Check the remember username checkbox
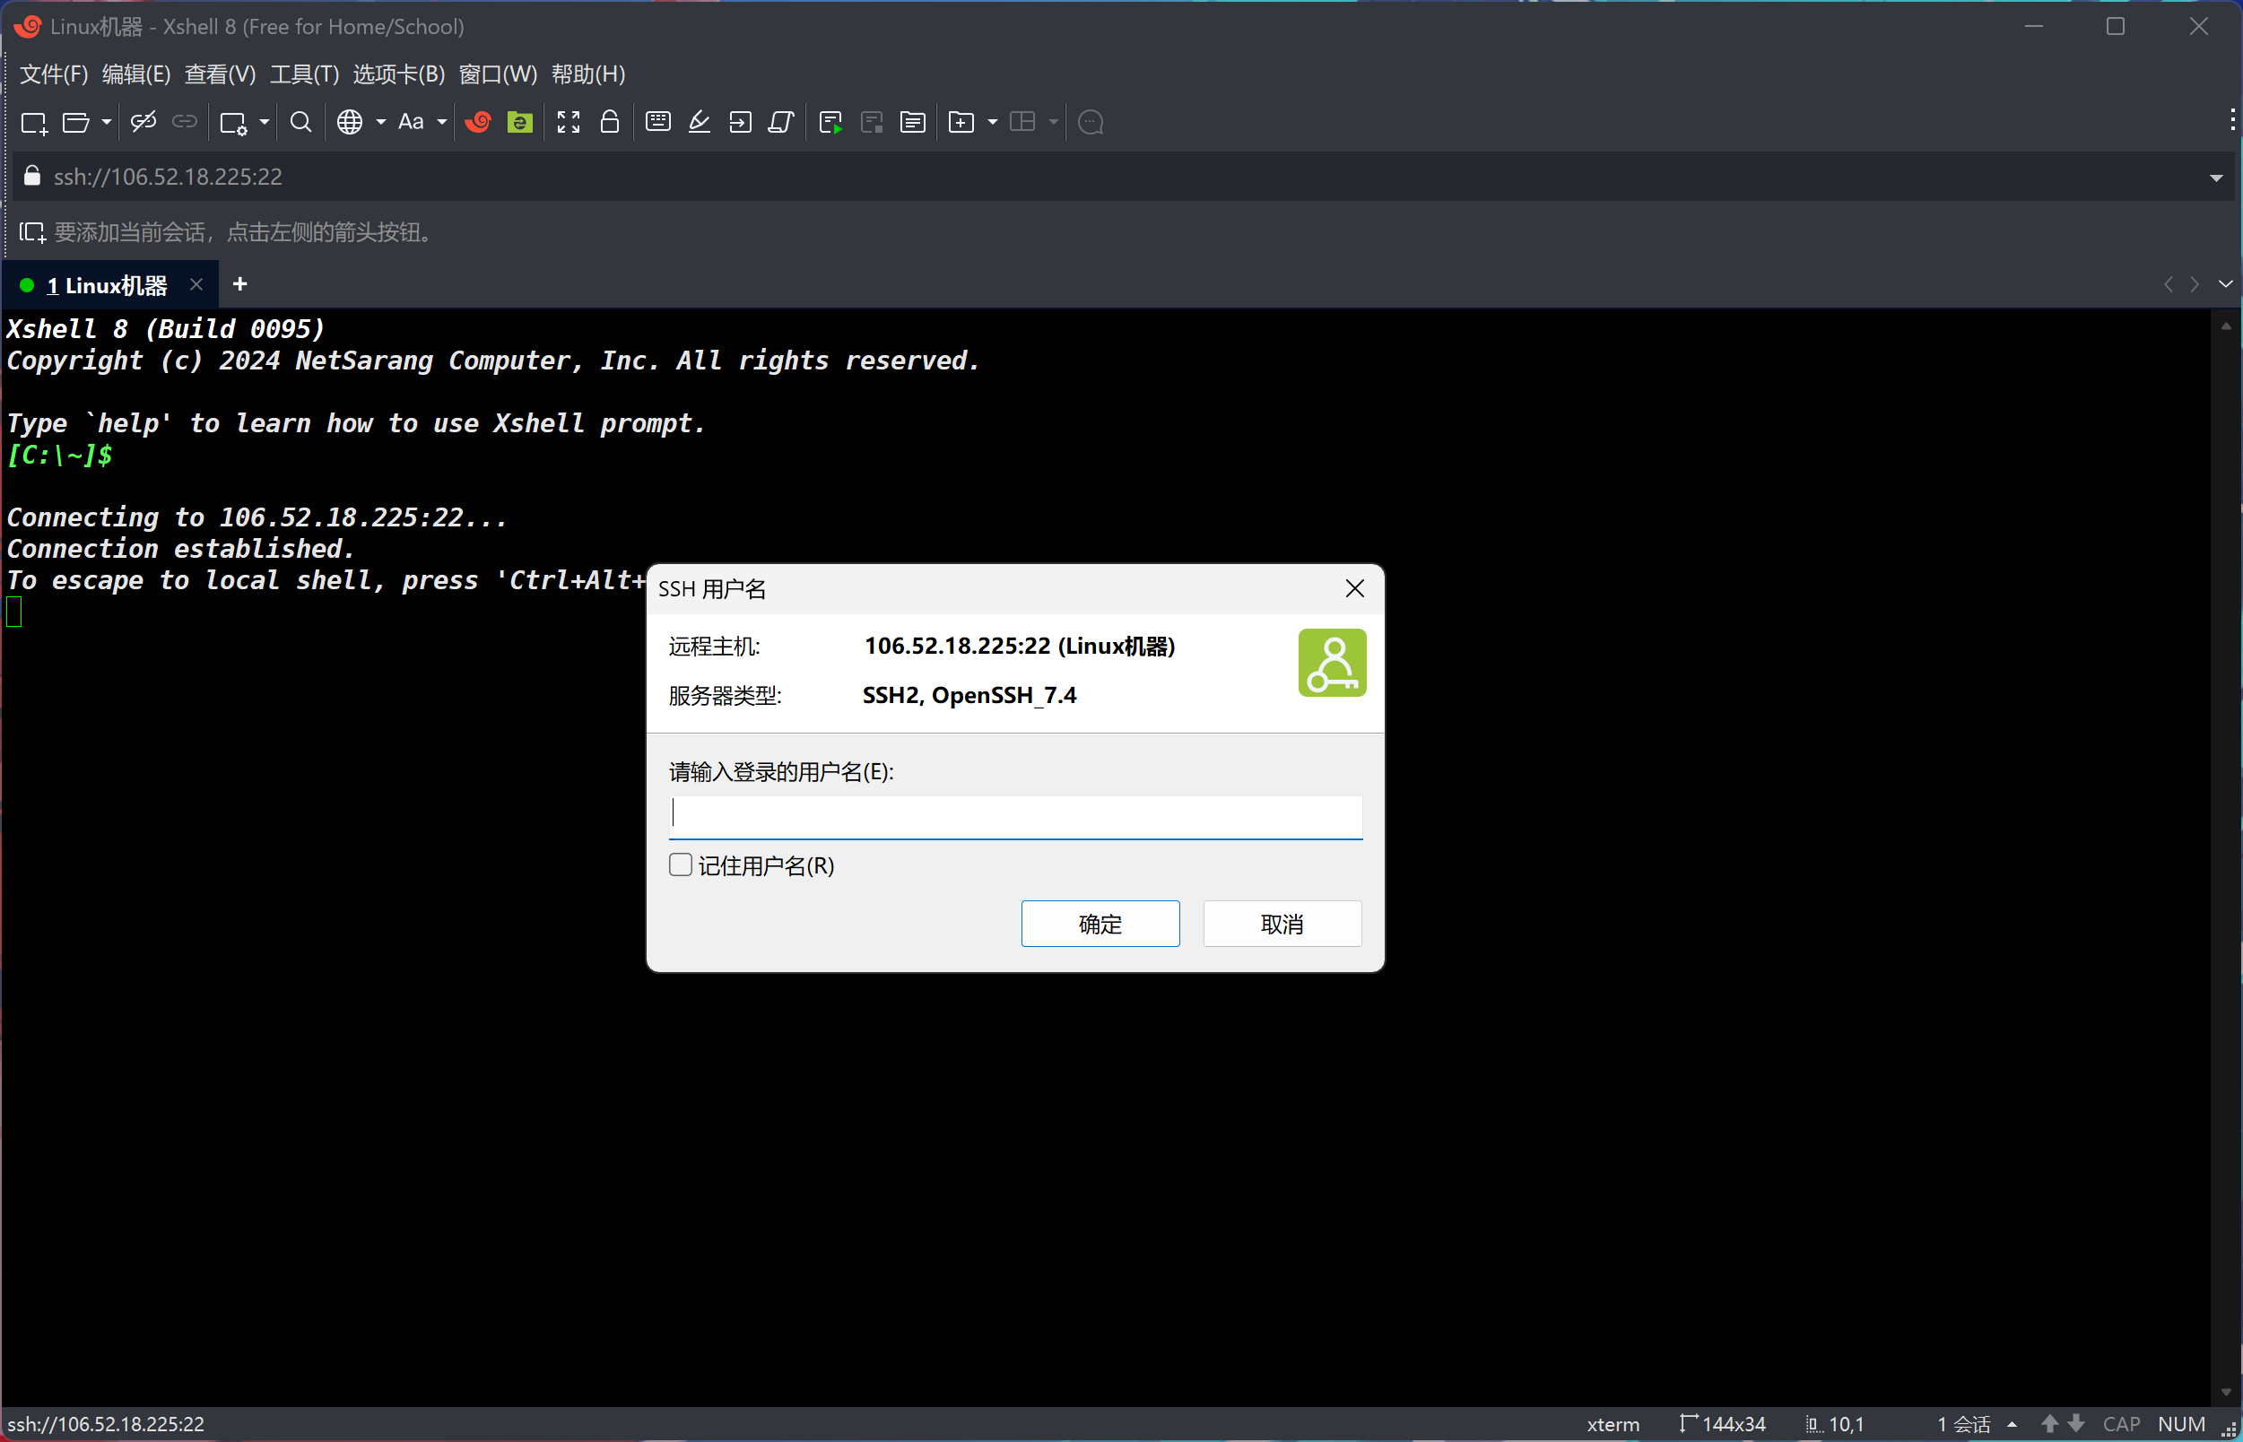Image resolution: width=2243 pixels, height=1442 pixels. point(681,865)
